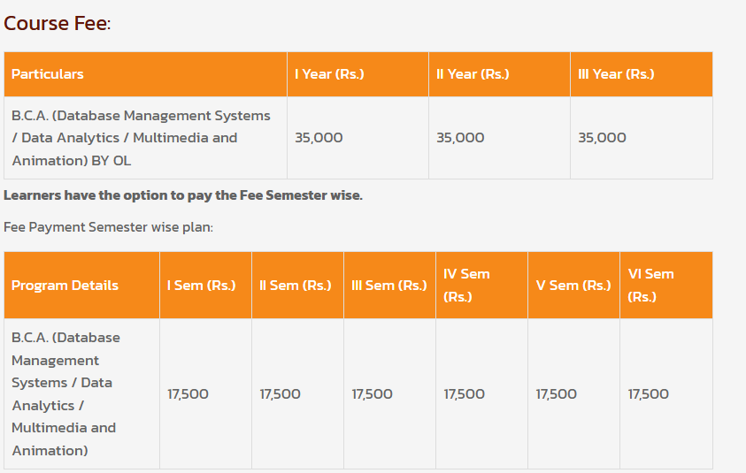746x473 pixels.
Task: Click the II Sem (Rs.) header
Action: [x=296, y=286]
